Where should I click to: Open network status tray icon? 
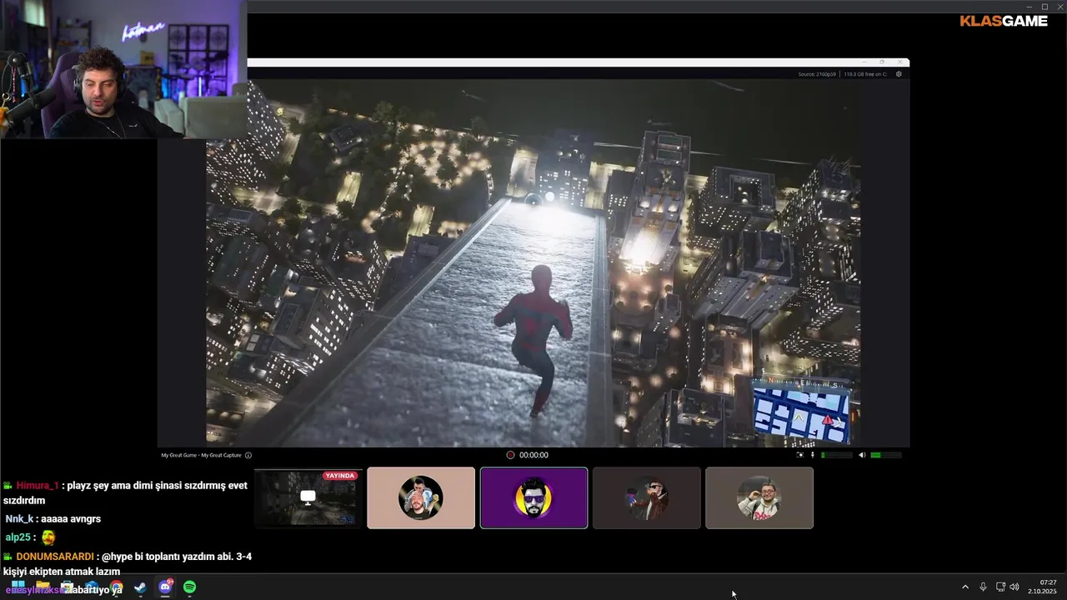click(x=1000, y=587)
